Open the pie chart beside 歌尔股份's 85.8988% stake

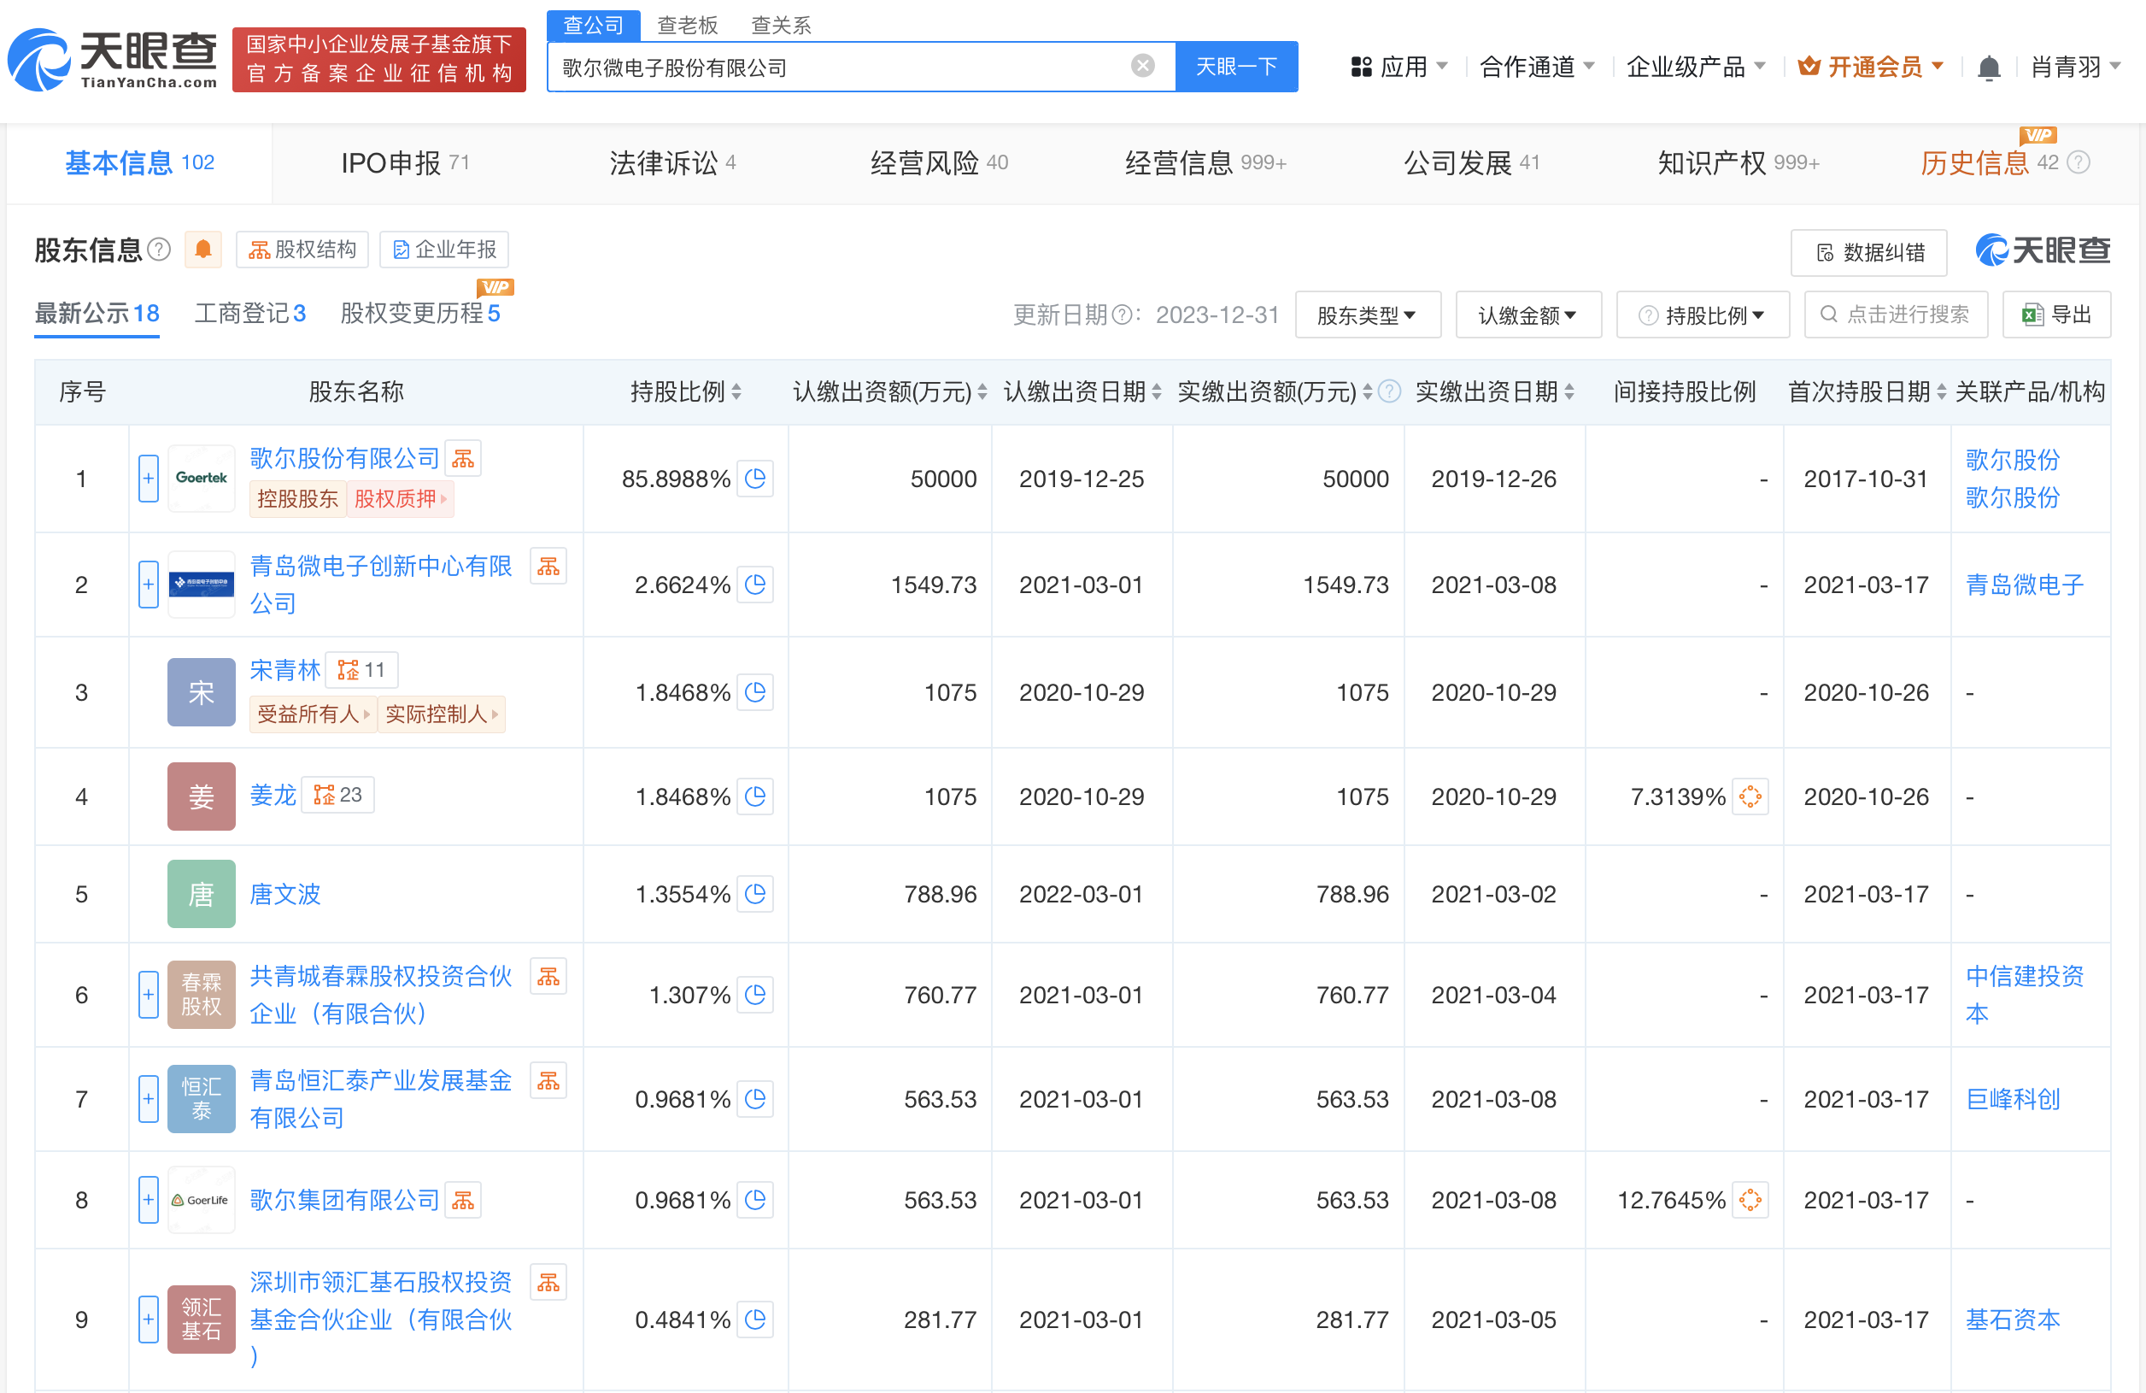[x=757, y=479]
